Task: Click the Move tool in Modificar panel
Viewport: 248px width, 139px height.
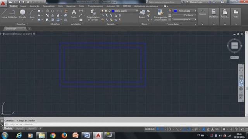Action: click(47, 11)
